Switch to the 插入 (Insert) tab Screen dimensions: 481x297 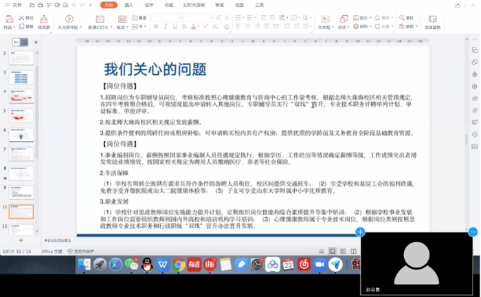coord(129,4)
